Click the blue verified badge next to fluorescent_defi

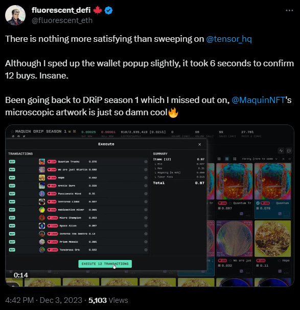[x=108, y=10]
